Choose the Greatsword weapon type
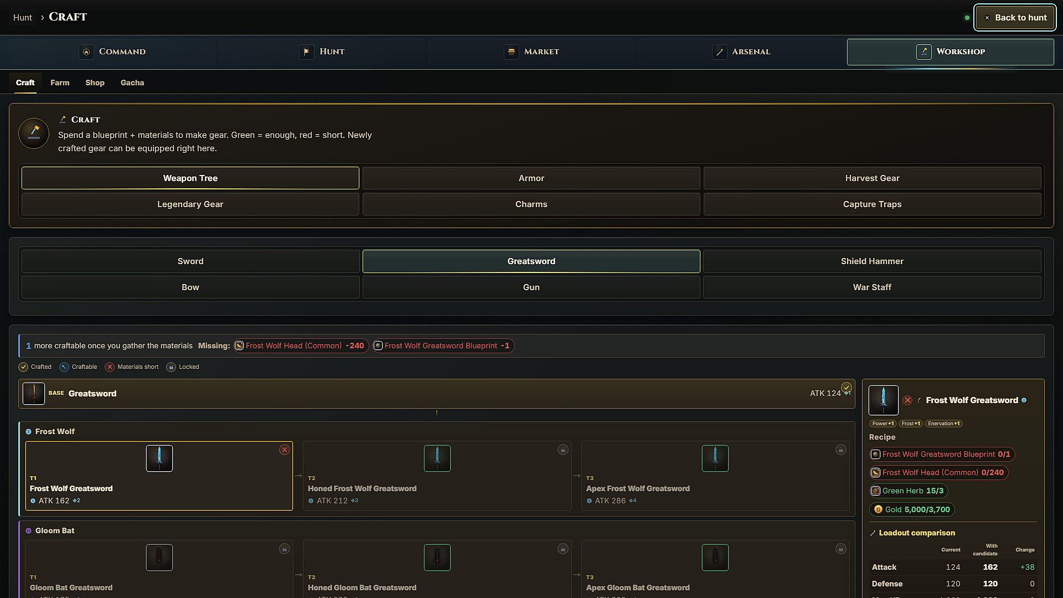The height and width of the screenshot is (598, 1063). tap(531, 261)
